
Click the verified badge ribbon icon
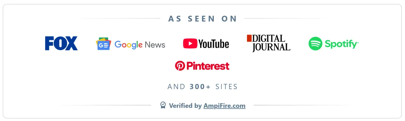163,105
